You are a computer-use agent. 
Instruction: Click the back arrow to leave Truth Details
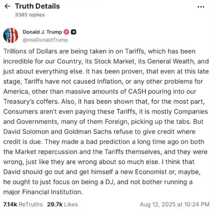7,6
